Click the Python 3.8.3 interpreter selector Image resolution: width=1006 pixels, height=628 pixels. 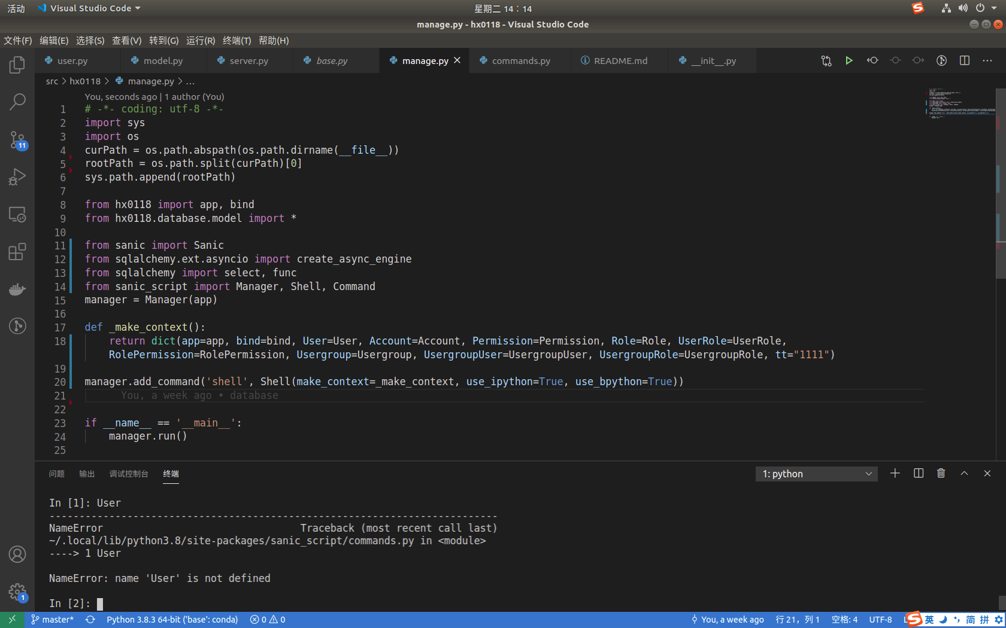[172, 619]
